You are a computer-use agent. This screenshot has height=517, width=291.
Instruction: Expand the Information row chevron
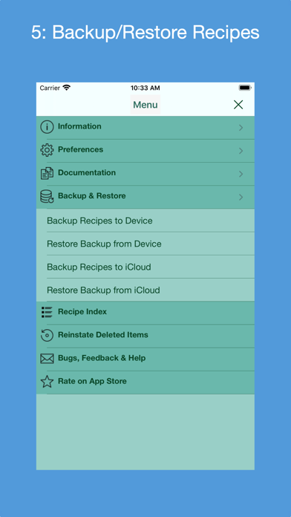(x=241, y=128)
